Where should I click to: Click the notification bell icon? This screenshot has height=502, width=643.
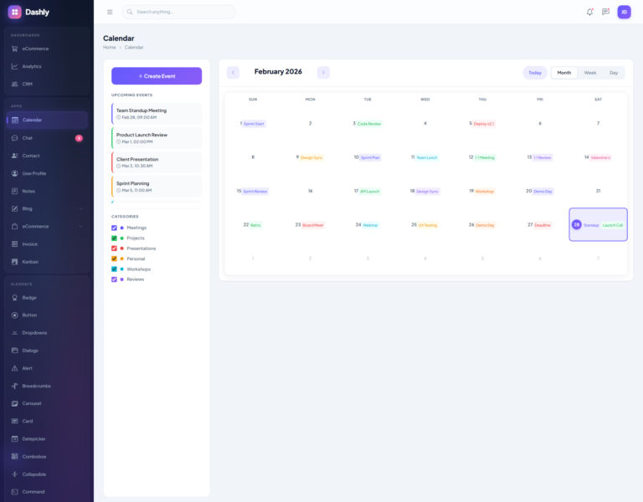coord(589,12)
